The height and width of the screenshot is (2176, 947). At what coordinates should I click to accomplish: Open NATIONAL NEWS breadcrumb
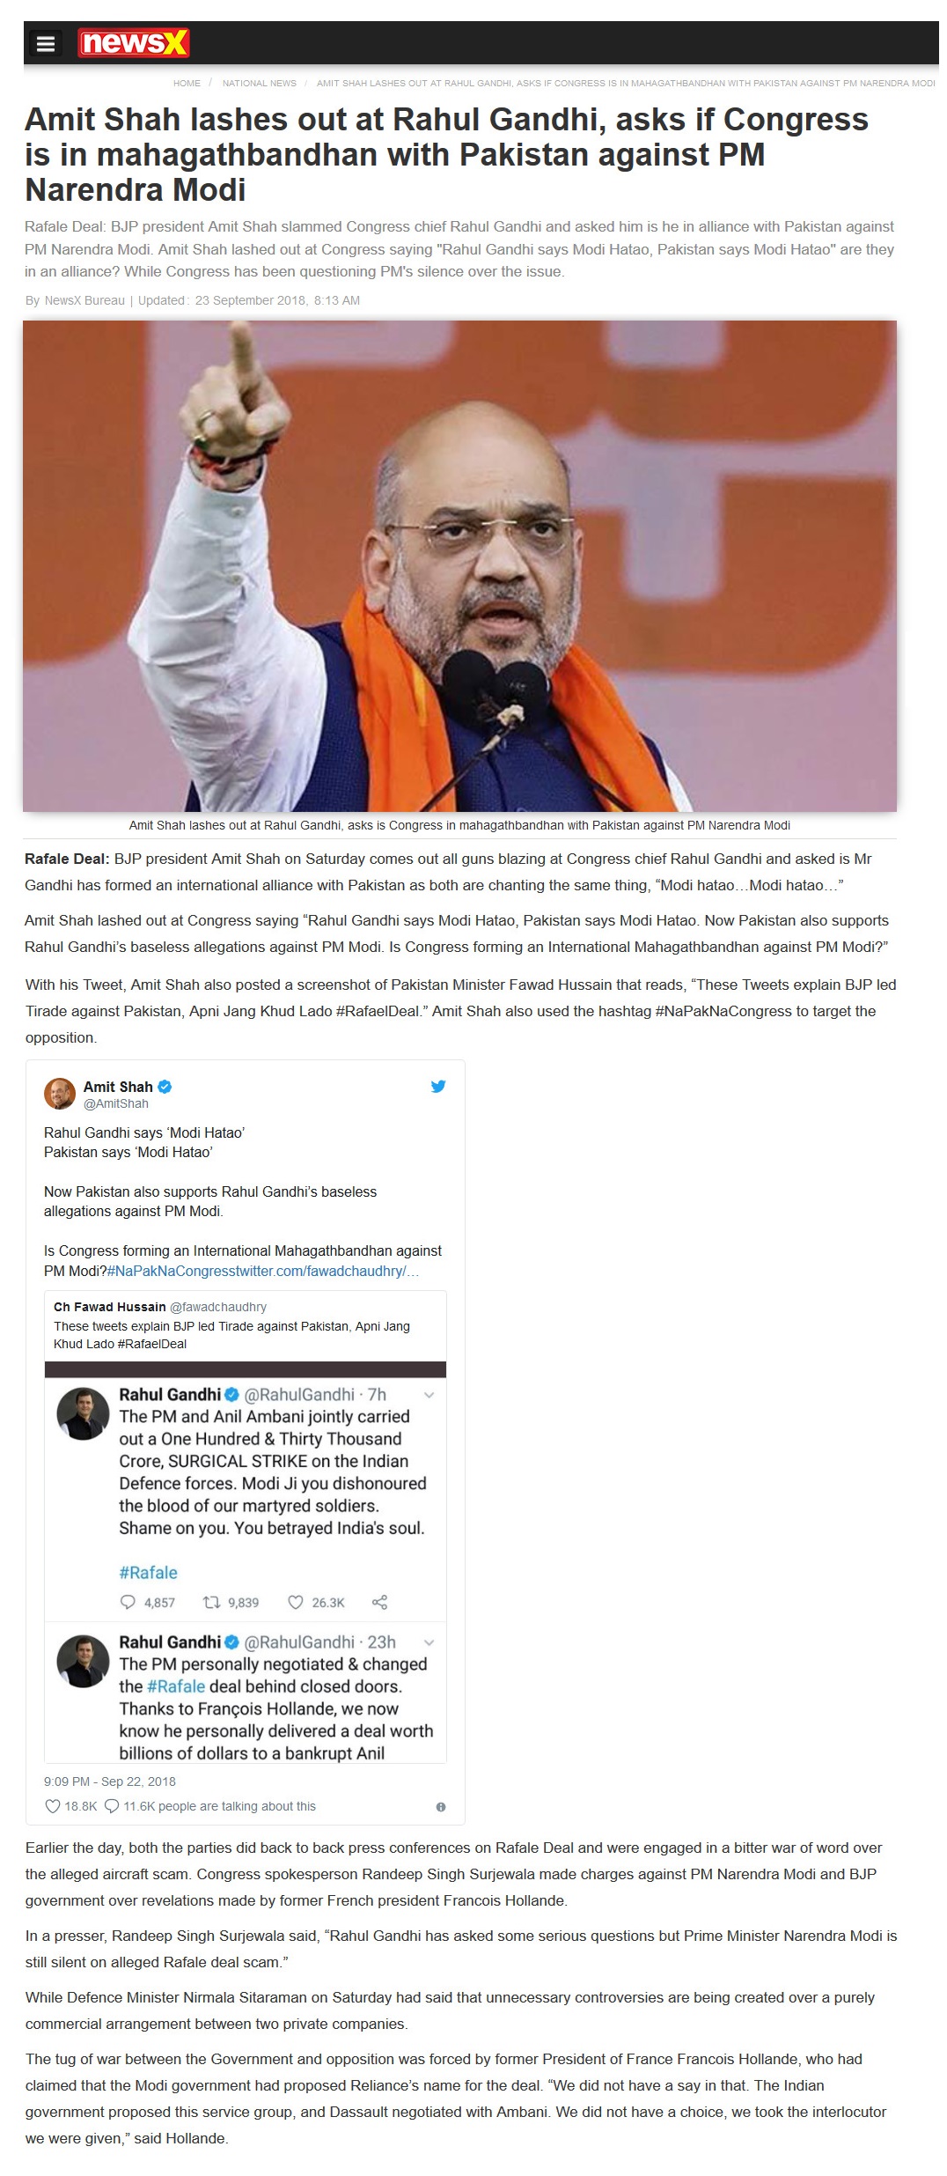260,84
